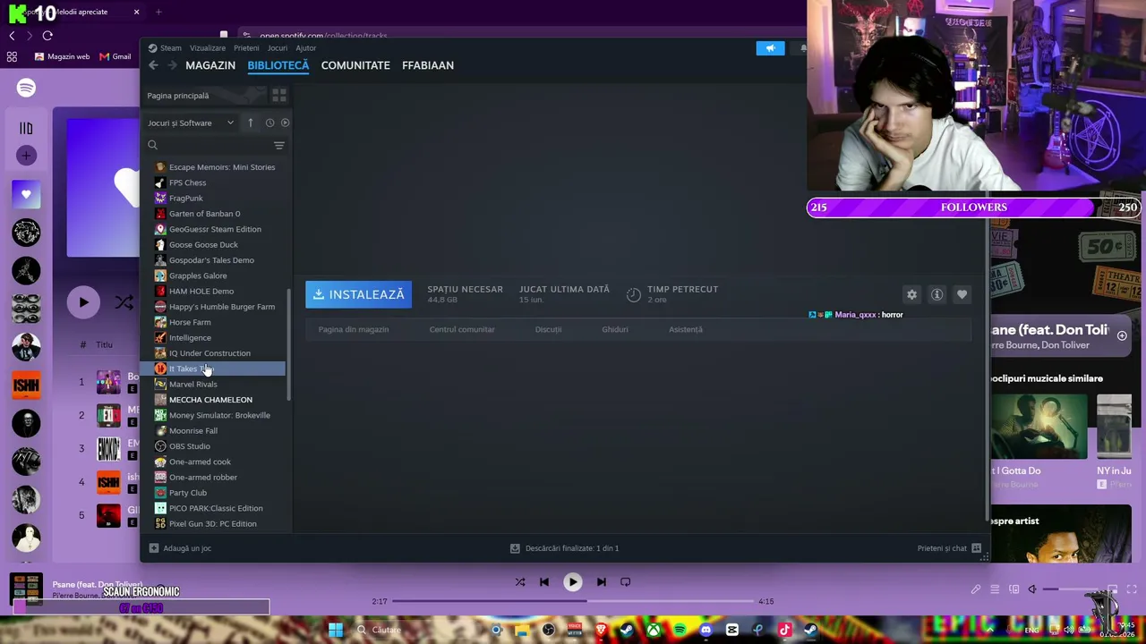Image resolution: width=1146 pixels, height=644 pixels.
Task: Seek within the Spotify song progress bar
Action: pos(573,601)
